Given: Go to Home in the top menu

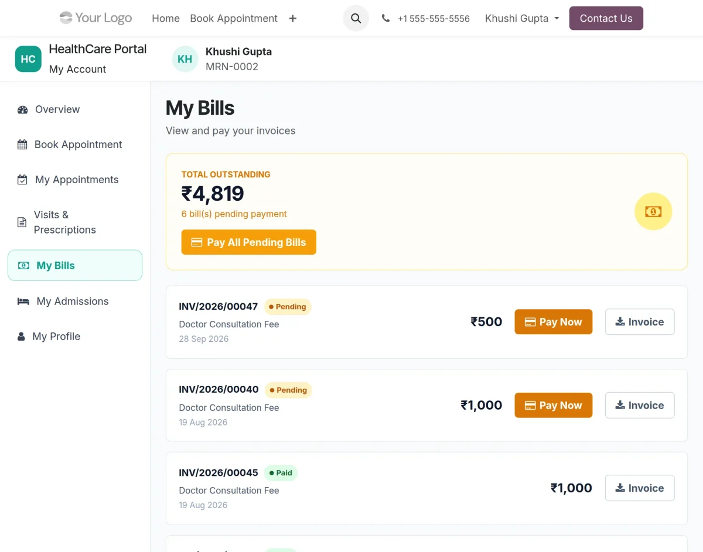Looking at the screenshot, I should pyautogui.click(x=166, y=18).
